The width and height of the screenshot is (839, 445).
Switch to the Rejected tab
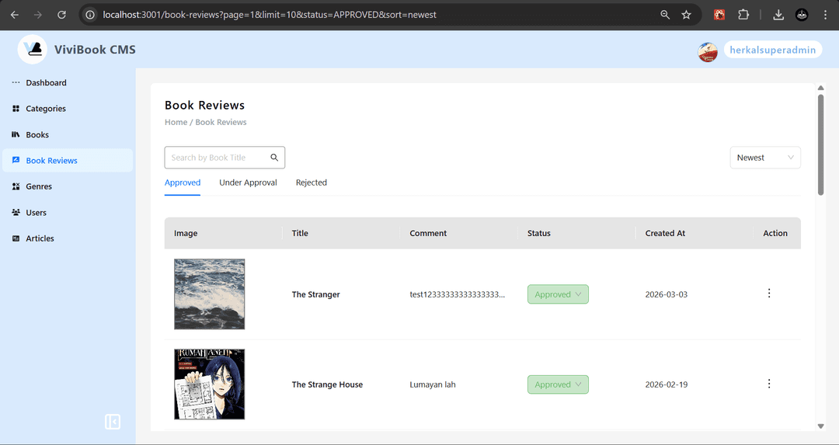pos(311,183)
